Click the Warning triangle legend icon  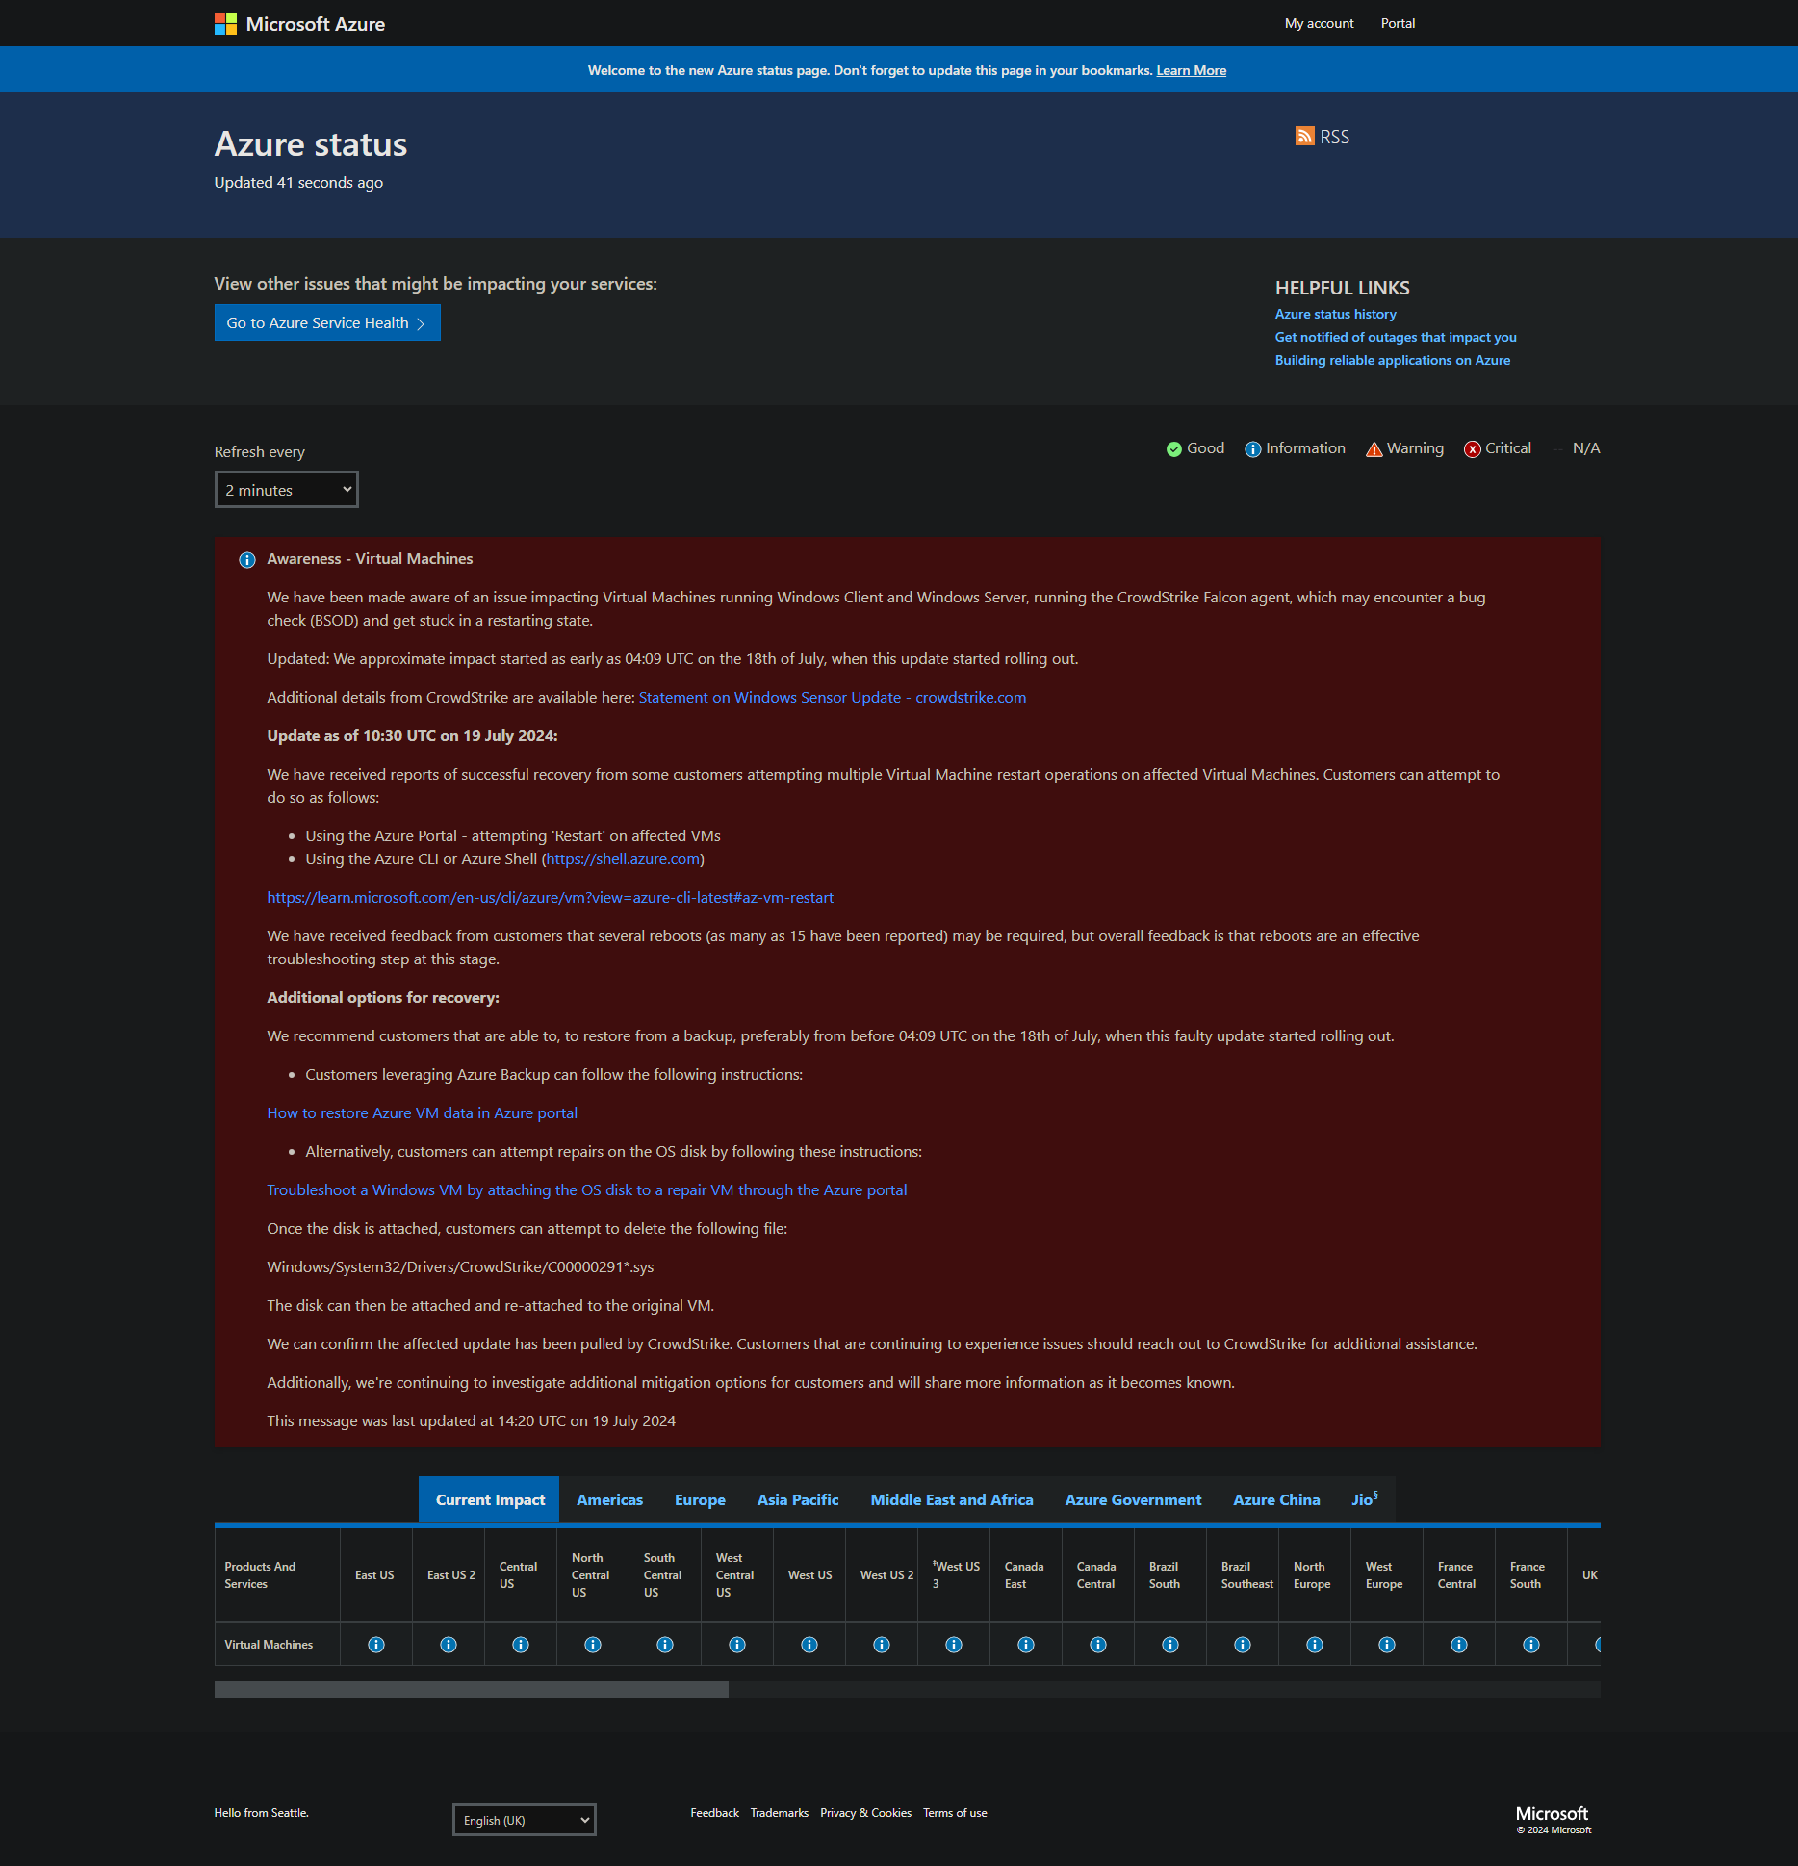point(1374,449)
